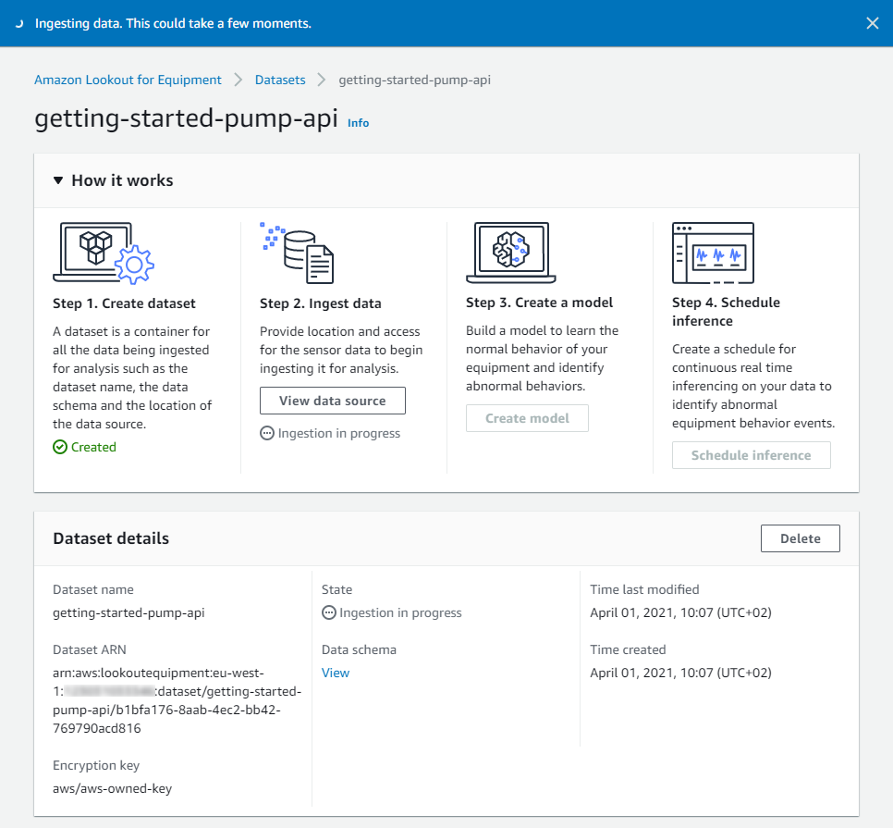Viewport: 893px width, 828px height.
Task: Click the Step 3. Create a model heading
Action: 539,303
